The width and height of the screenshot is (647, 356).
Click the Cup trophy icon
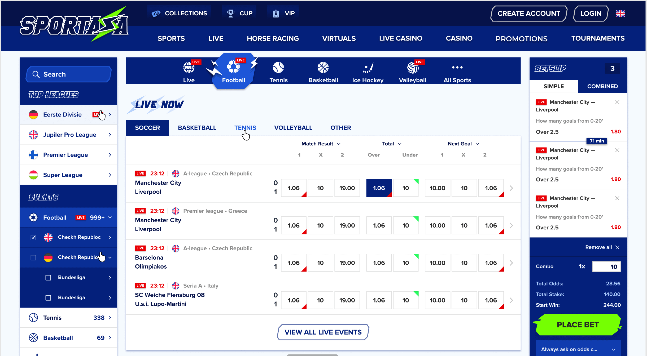click(x=231, y=13)
